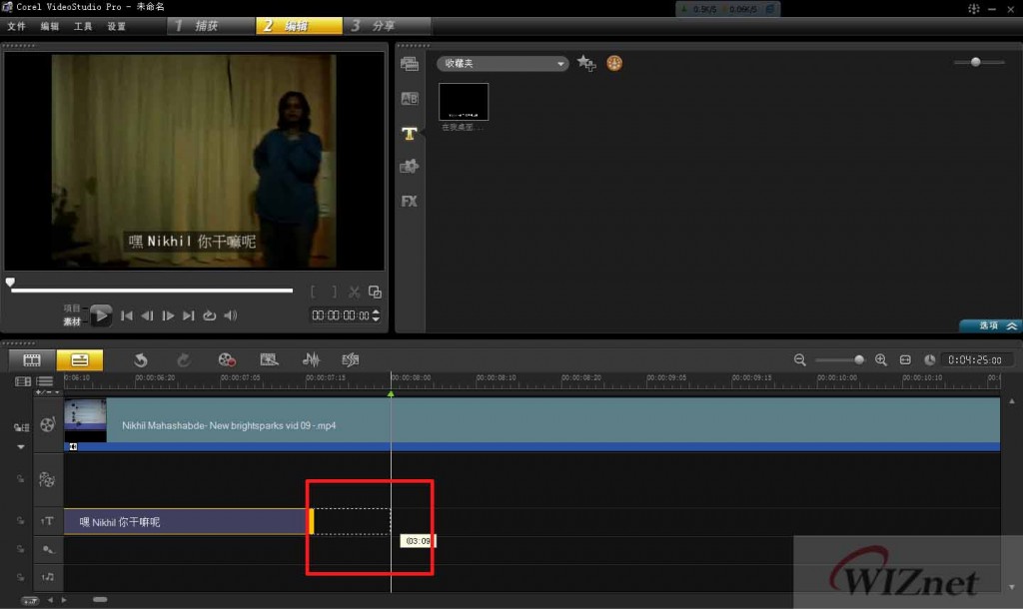Open the Sound Mixer tool
Viewport: 1023px width, 609px height.
(x=312, y=359)
